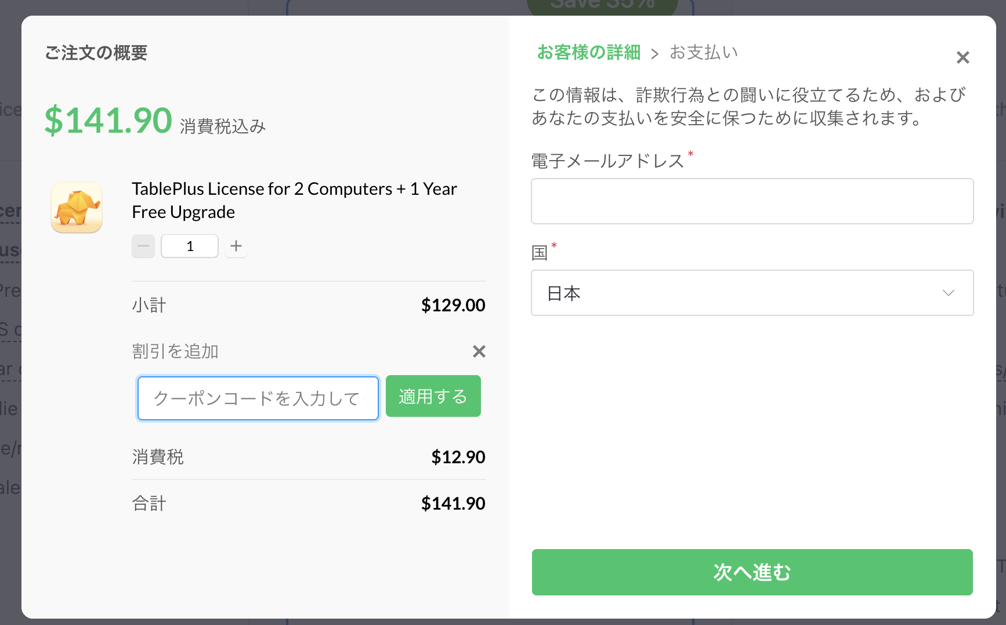Screen dimensions: 1006x625
Task: Click the 割引を追加 discount label
Action: [x=175, y=351]
